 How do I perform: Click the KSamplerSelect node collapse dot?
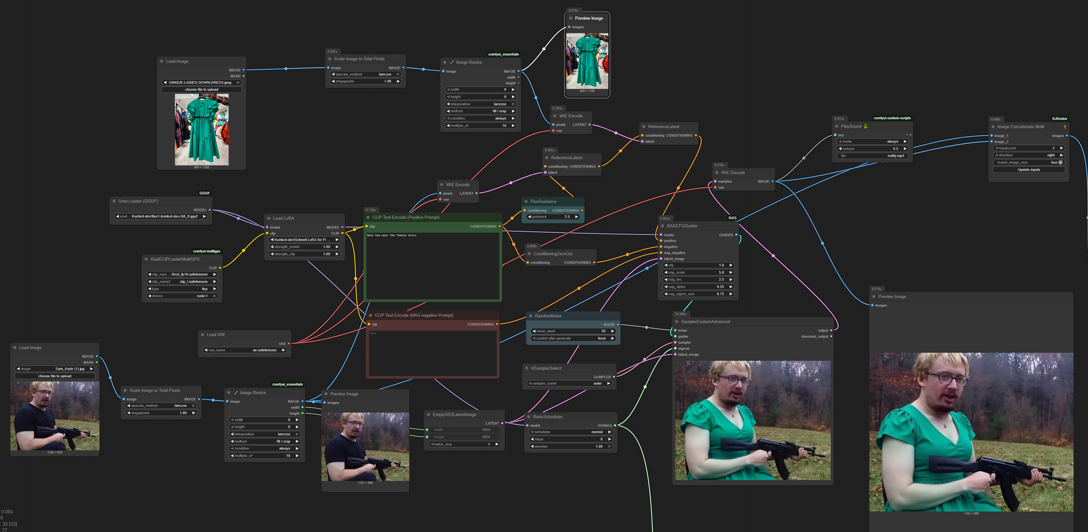527,369
